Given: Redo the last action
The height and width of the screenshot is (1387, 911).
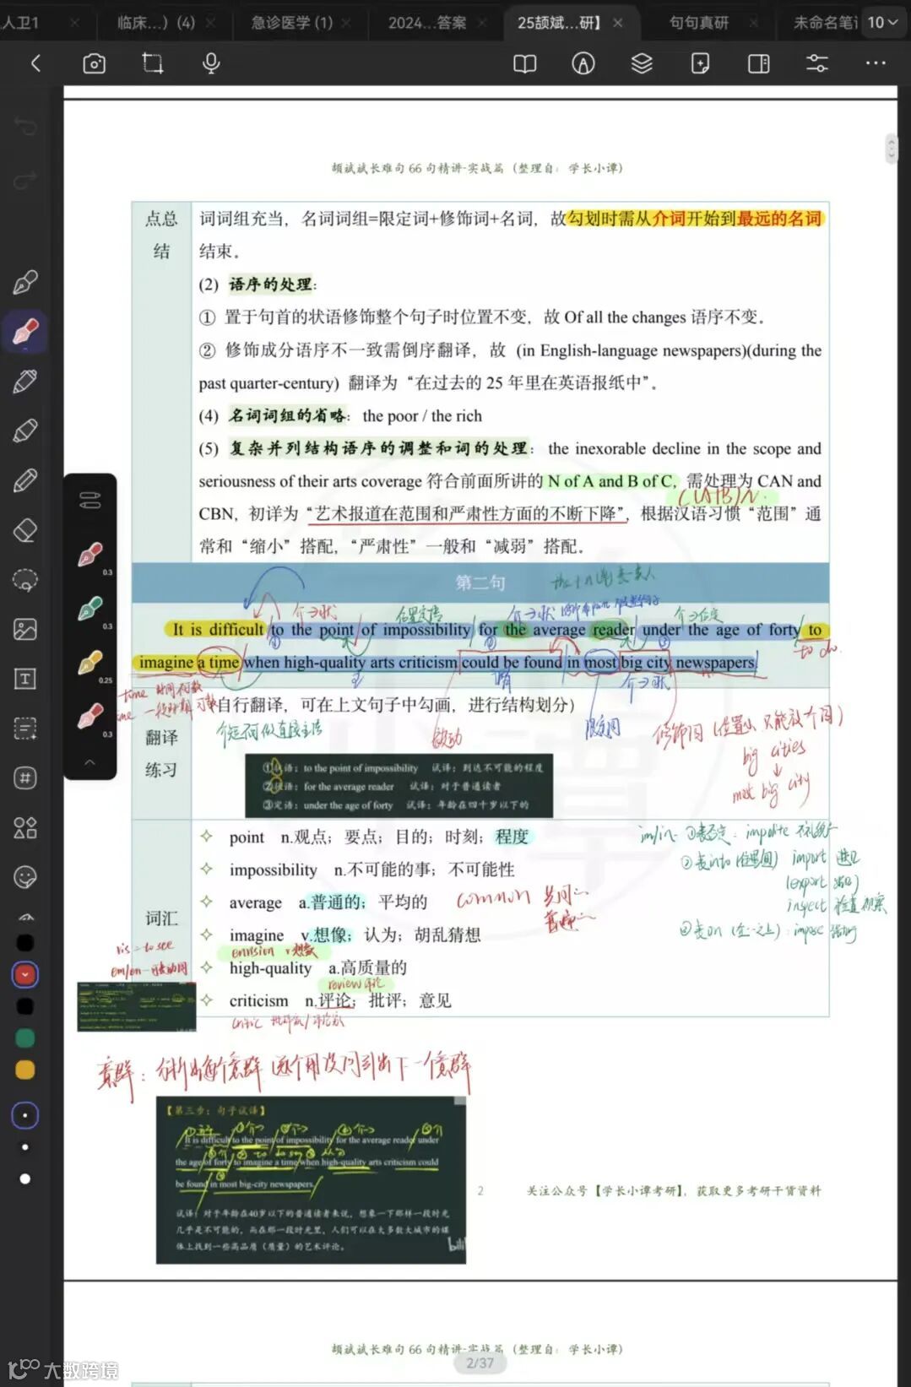Looking at the screenshot, I should coord(25,180).
